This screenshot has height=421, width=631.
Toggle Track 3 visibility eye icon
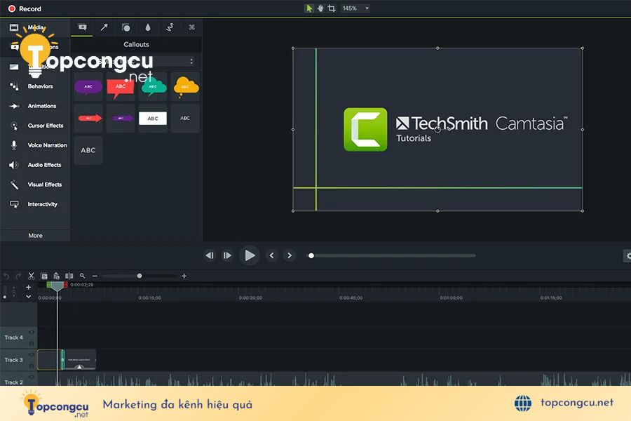click(x=32, y=354)
